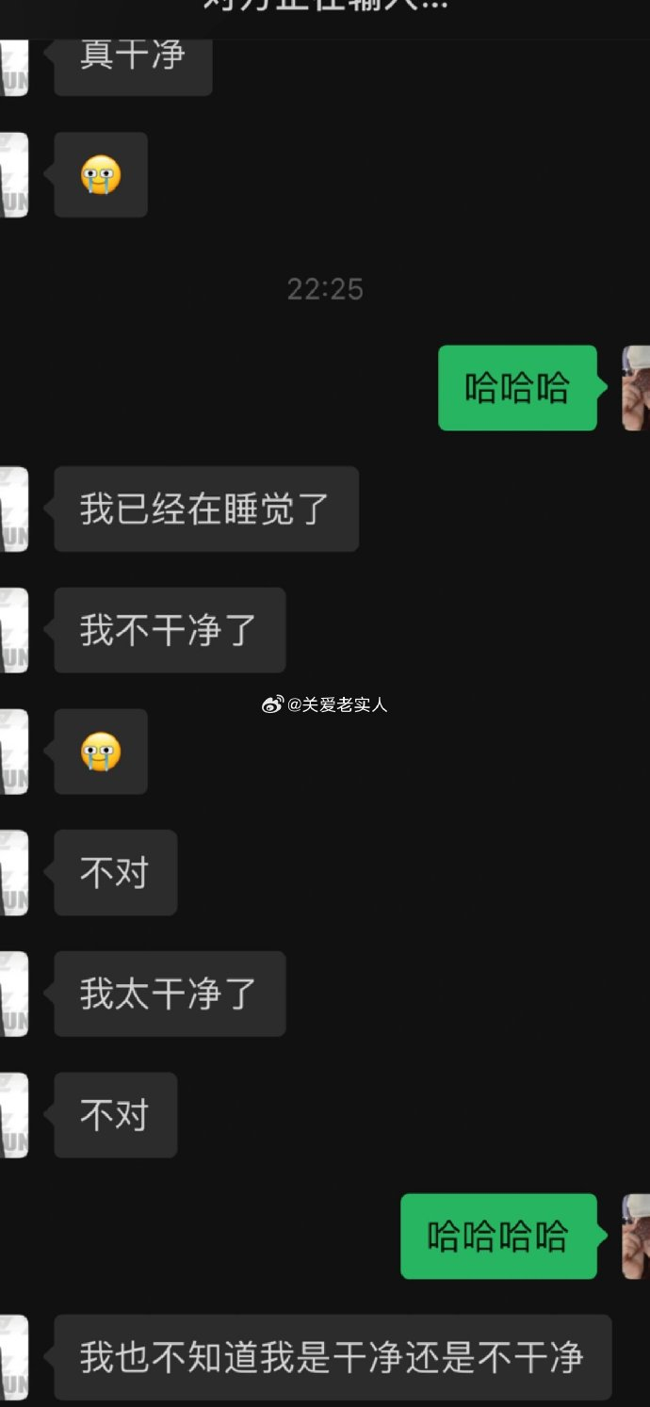650x1407 pixels.
Task: Select the crying emoji below 真干净
Action: tap(101, 174)
